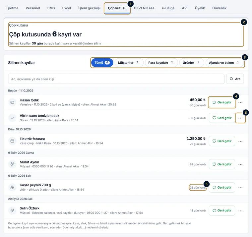
Task: Click the 28 gün kaldı label
Action: tap(198, 164)
